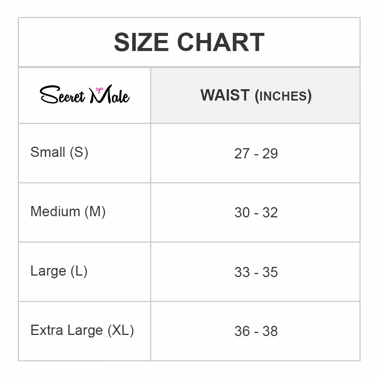Click the (INCHES) unit text

(x=283, y=96)
